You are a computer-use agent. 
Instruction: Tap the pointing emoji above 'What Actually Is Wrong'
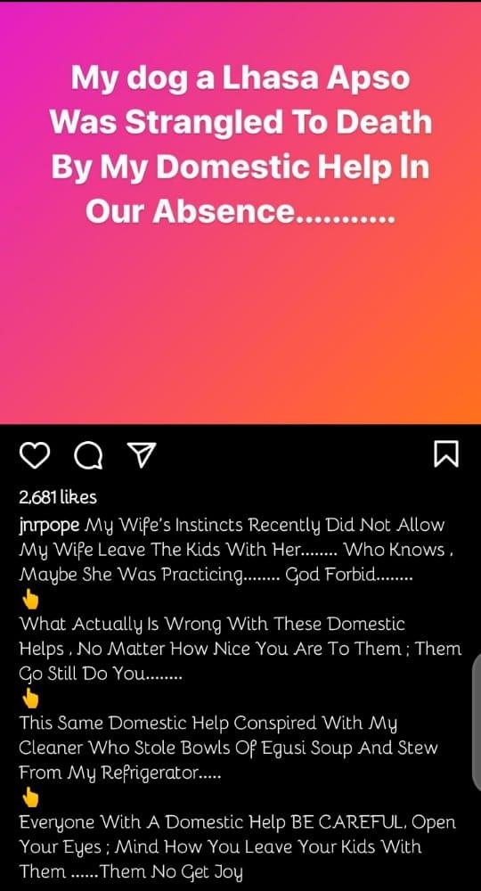click(x=30, y=599)
